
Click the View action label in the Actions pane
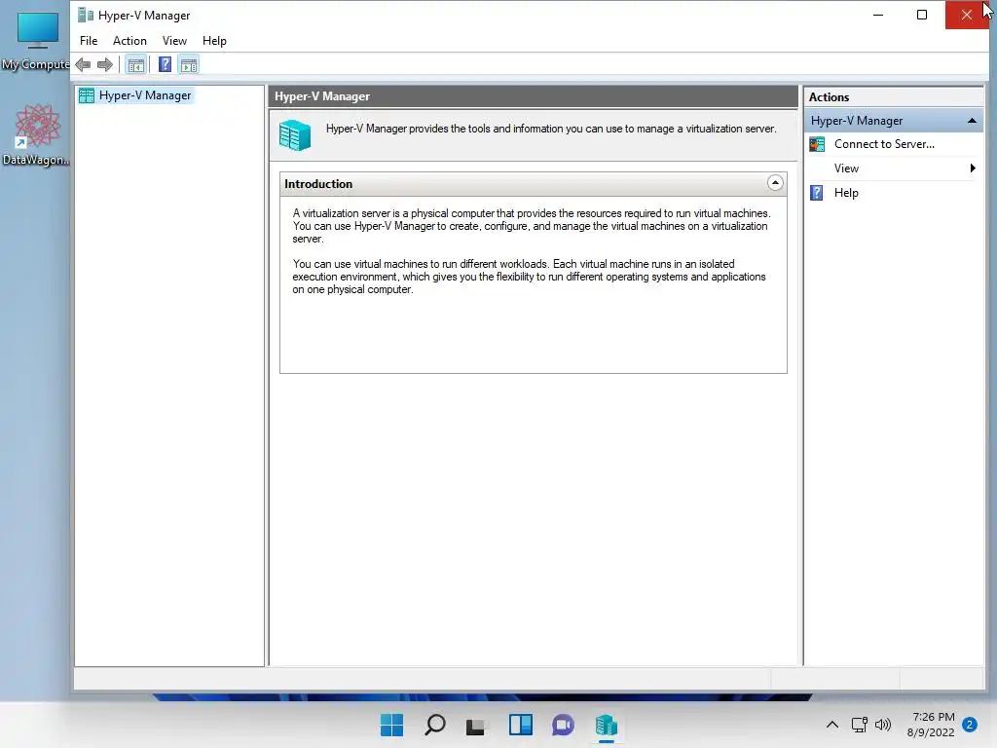coord(846,168)
